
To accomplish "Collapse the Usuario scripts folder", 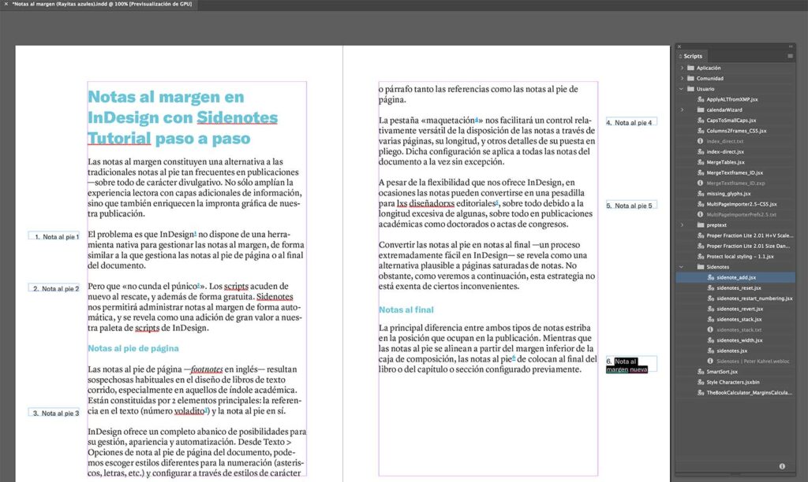I will (x=681, y=89).
